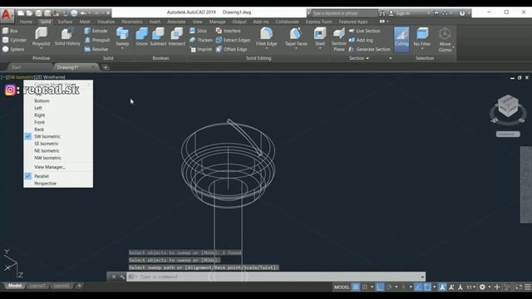Image resolution: width=532 pixels, height=299 pixels.
Task: Expand the Taper Faces dropdown arrow
Action: click(296, 48)
